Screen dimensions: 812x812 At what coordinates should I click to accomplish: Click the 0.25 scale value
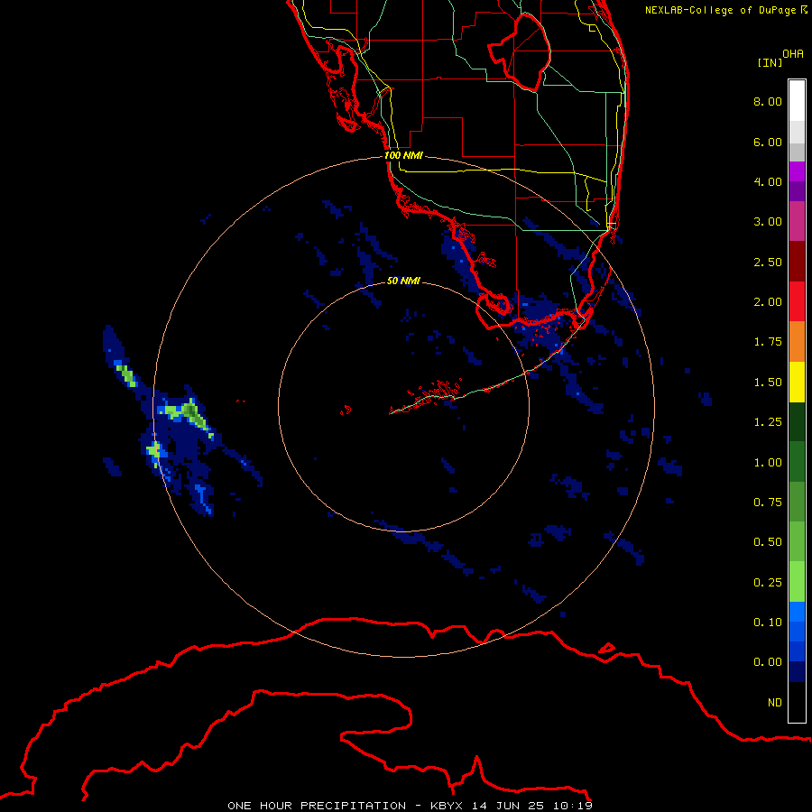(768, 583)
